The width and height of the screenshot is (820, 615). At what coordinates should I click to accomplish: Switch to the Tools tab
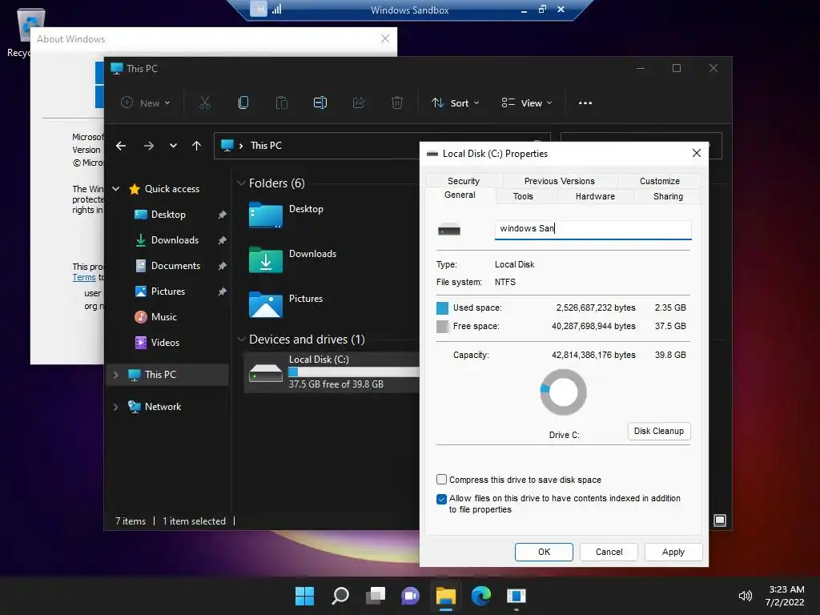click(x=523, y=196)
